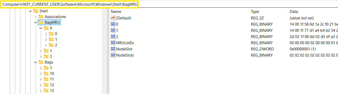Open the Bags key in tree
The width and height of the screenshot is (338, 94).
click(49, 62)
